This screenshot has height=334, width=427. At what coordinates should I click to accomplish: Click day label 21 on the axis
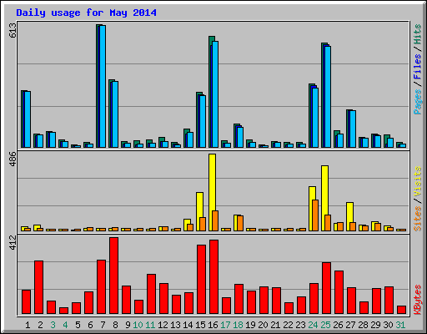pyautogui.click(x=275, y=325)
